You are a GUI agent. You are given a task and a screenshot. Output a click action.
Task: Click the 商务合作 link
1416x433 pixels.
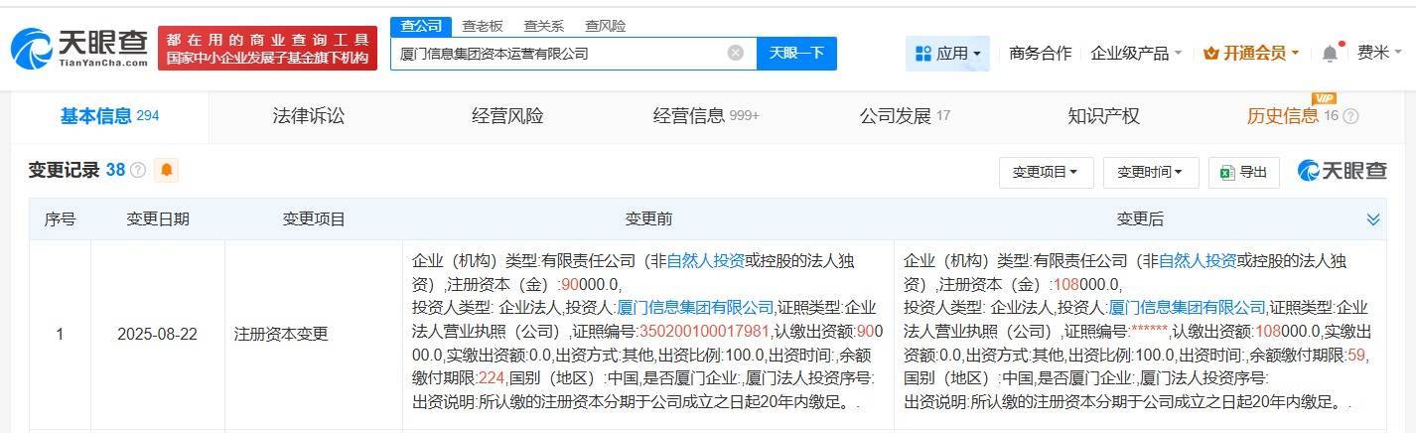pyautogui.click(x=1040, y=54)
